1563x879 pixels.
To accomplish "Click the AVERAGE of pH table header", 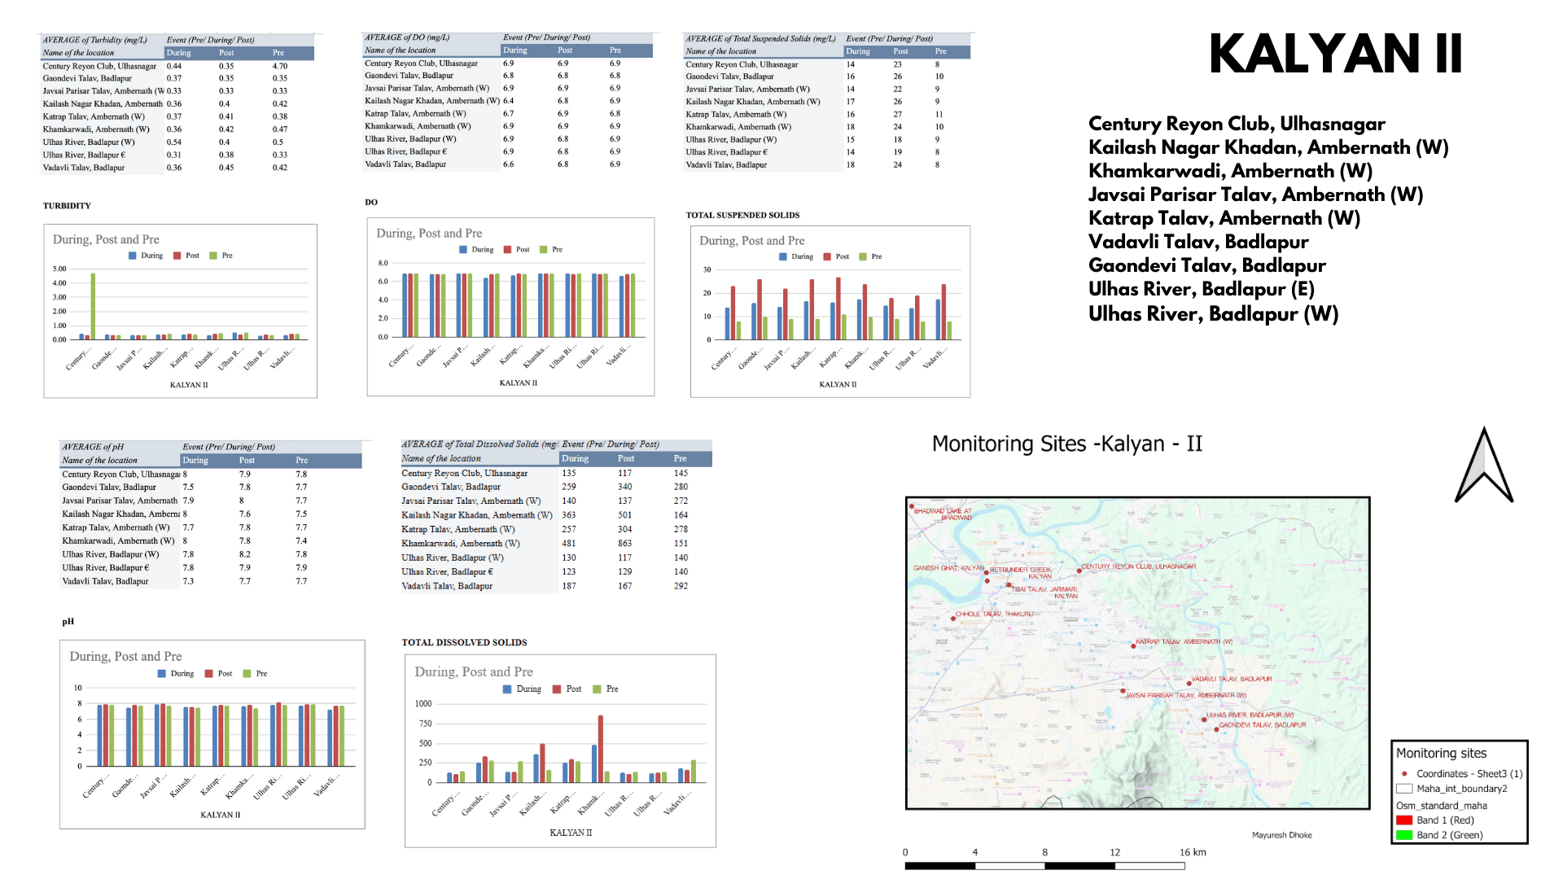I will (93, 447).
